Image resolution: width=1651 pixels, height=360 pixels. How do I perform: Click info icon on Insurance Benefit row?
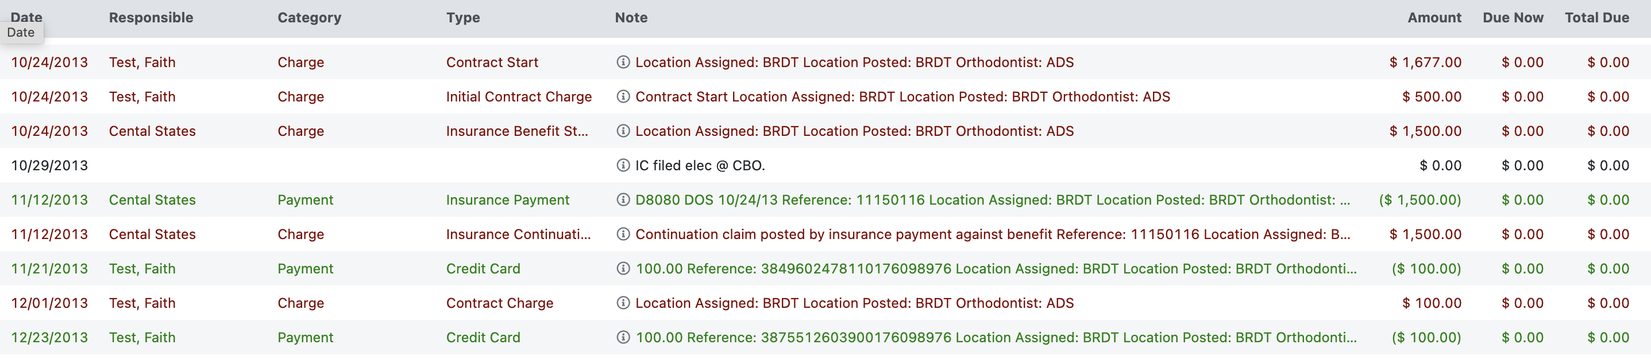click(x=622, y=131)
